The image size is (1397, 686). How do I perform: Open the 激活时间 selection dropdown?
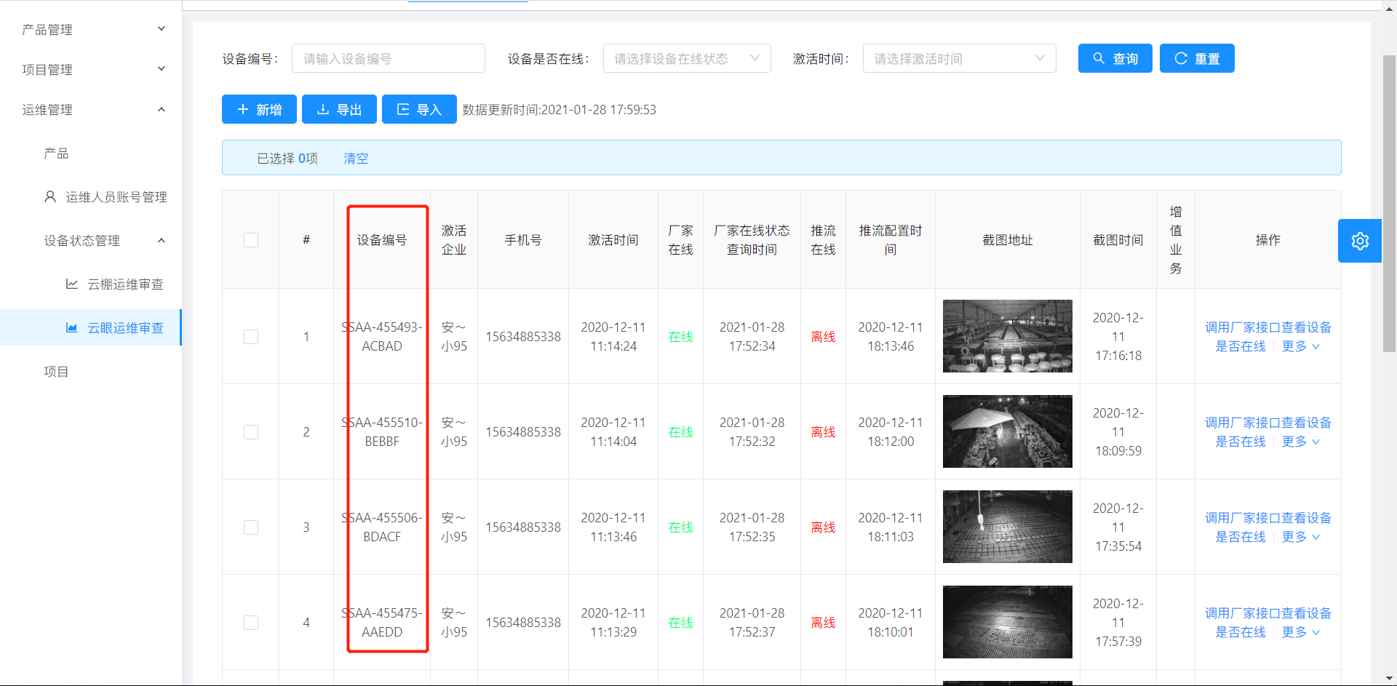[x=959, y=58]
